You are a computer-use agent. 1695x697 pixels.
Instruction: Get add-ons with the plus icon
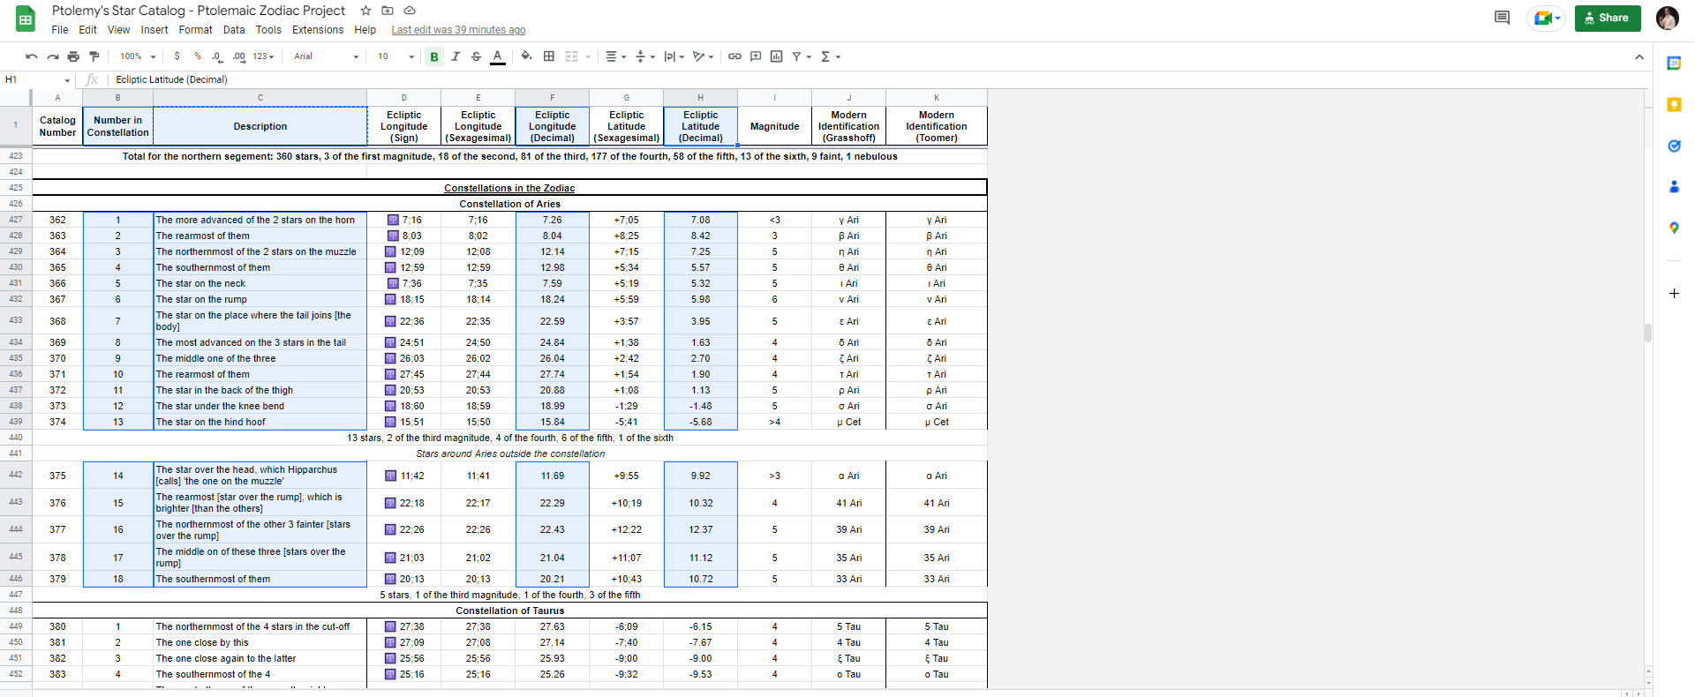1674,293
